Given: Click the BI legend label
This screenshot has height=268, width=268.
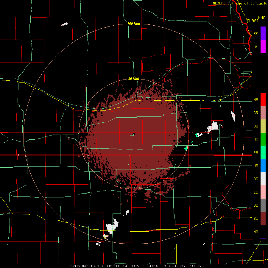Looking at the screenshot, I should click(x=255, y=219).
